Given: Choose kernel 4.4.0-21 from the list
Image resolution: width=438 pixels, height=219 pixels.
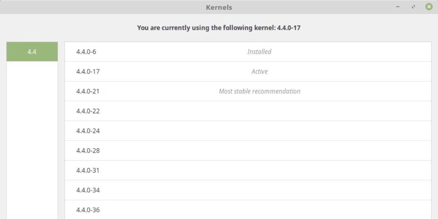Looking at the screenshot, I should point(88,91).
